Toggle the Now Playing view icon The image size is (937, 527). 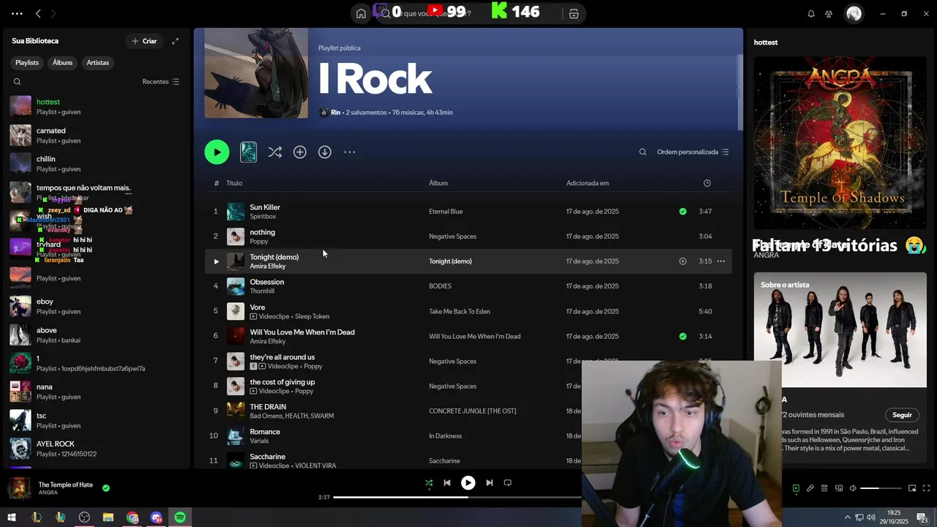pyautogui.click(x=796, y=488)
